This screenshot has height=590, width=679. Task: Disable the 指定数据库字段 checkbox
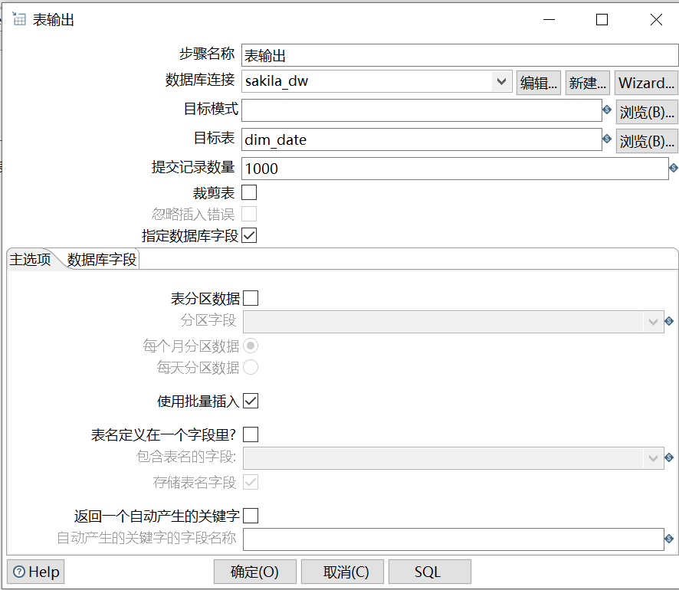pyautogui.click(x=248, y=236)
